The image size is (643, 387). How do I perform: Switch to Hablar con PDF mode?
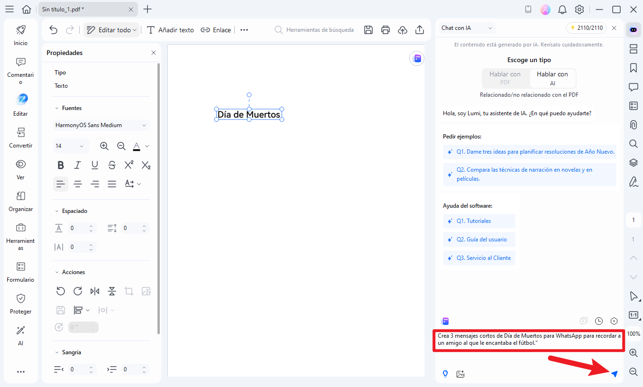click(x=505, y=78)
